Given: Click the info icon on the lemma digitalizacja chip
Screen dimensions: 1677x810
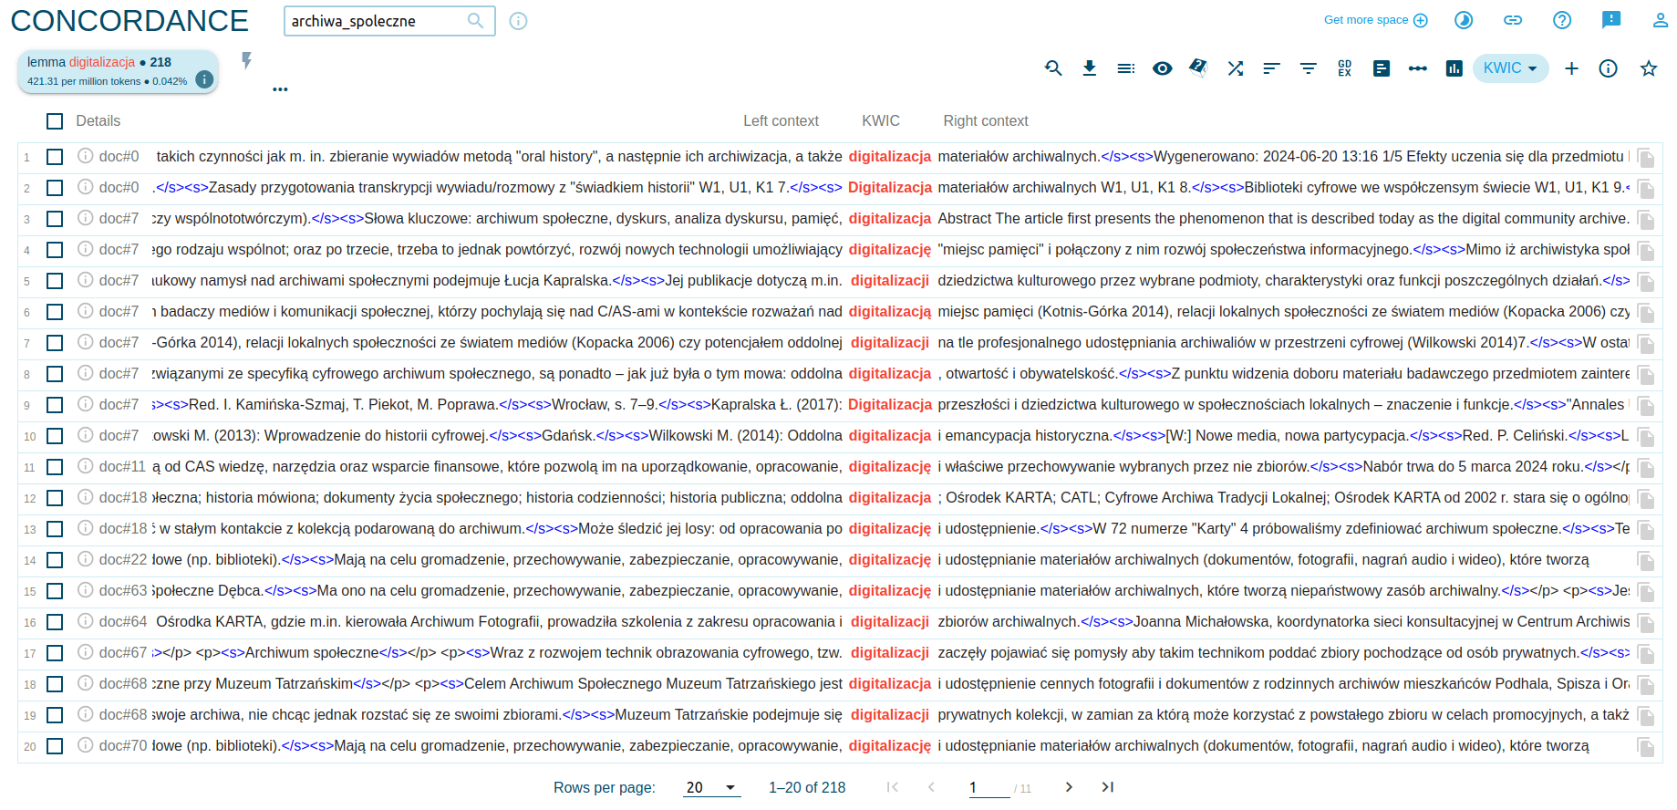Looking at the screenshot, I should point(205,80).
